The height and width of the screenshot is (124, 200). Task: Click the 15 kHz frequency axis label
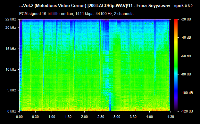11,49
